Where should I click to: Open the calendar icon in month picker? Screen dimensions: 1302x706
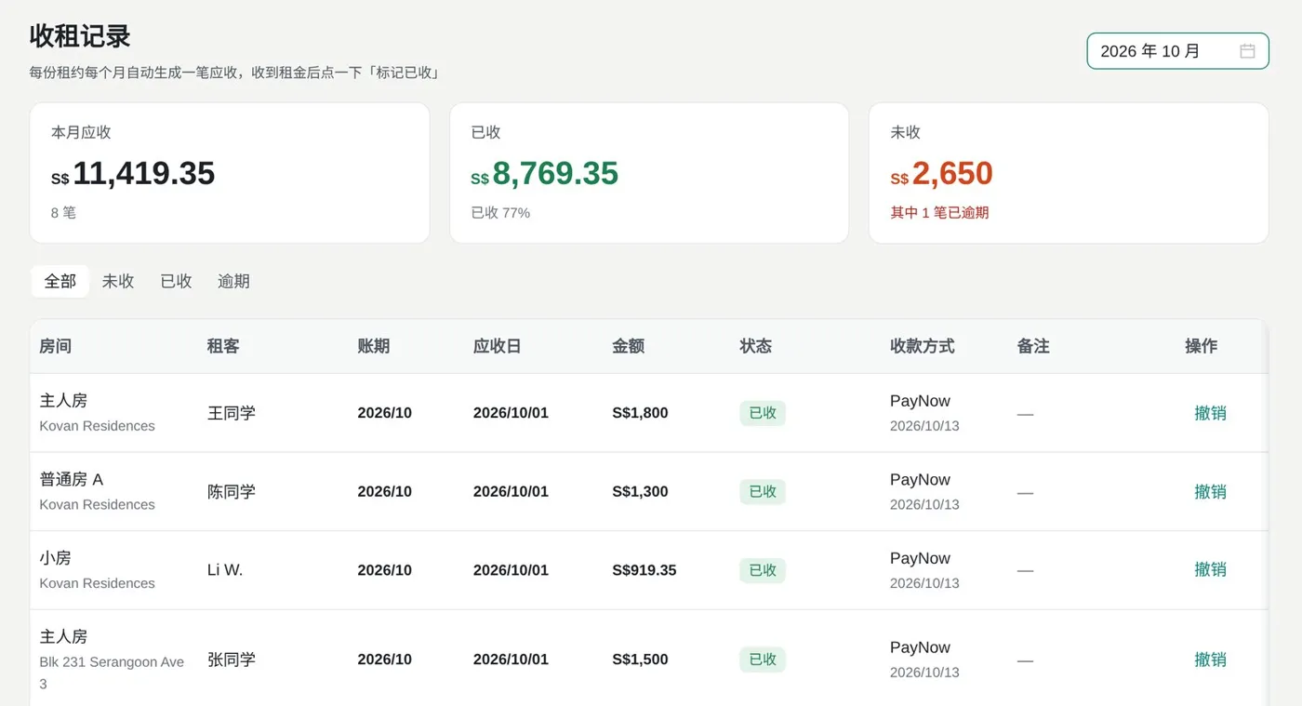1247,51
